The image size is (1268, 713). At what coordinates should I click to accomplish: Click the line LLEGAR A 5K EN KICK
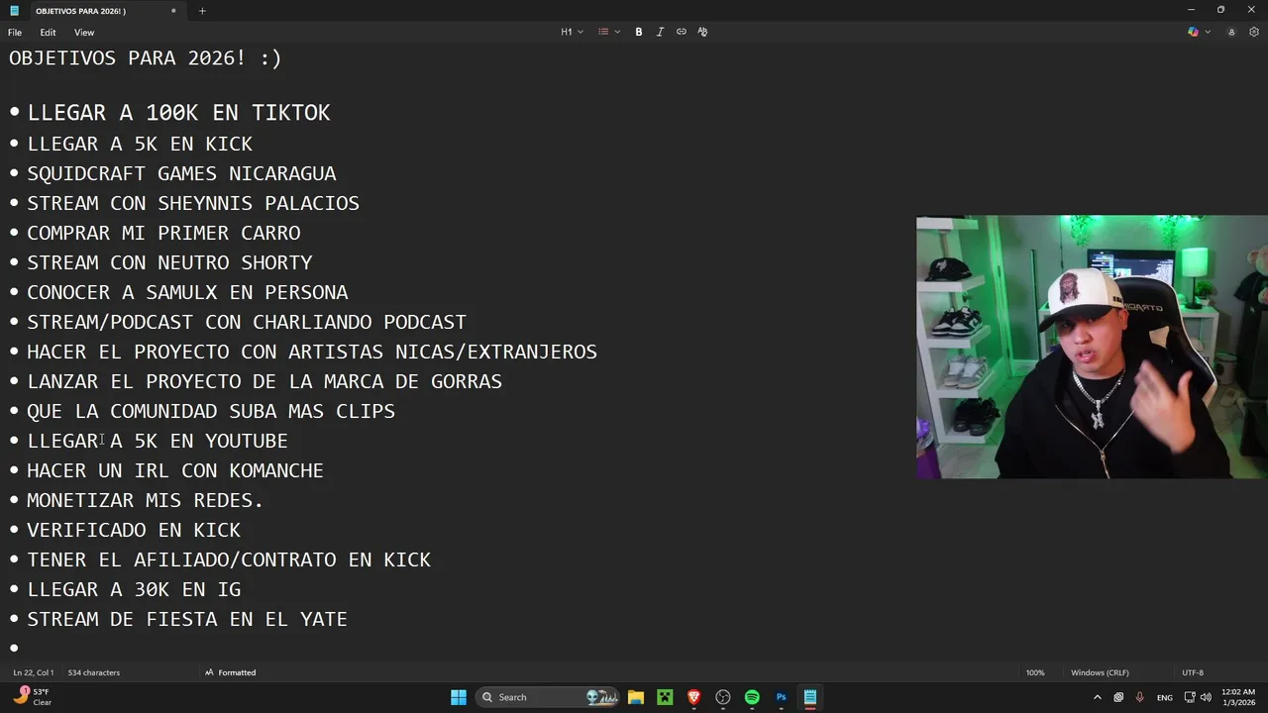[140, 144]
